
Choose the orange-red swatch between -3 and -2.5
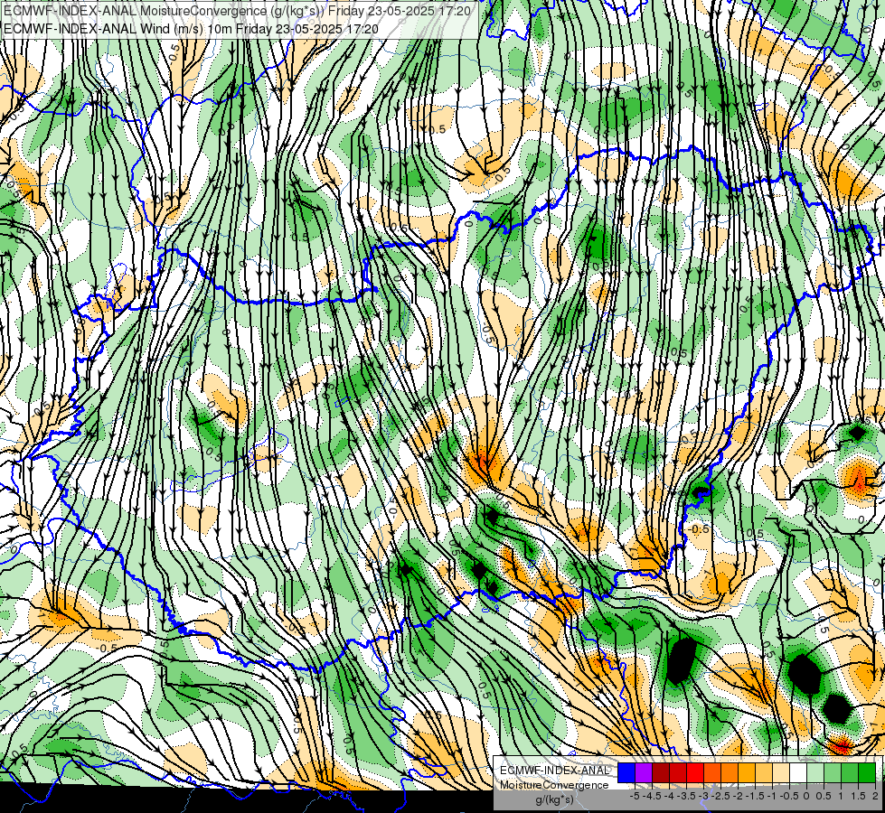point(712,772)
